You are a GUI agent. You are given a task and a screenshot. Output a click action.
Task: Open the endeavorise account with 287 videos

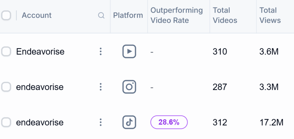coord(40,87)
